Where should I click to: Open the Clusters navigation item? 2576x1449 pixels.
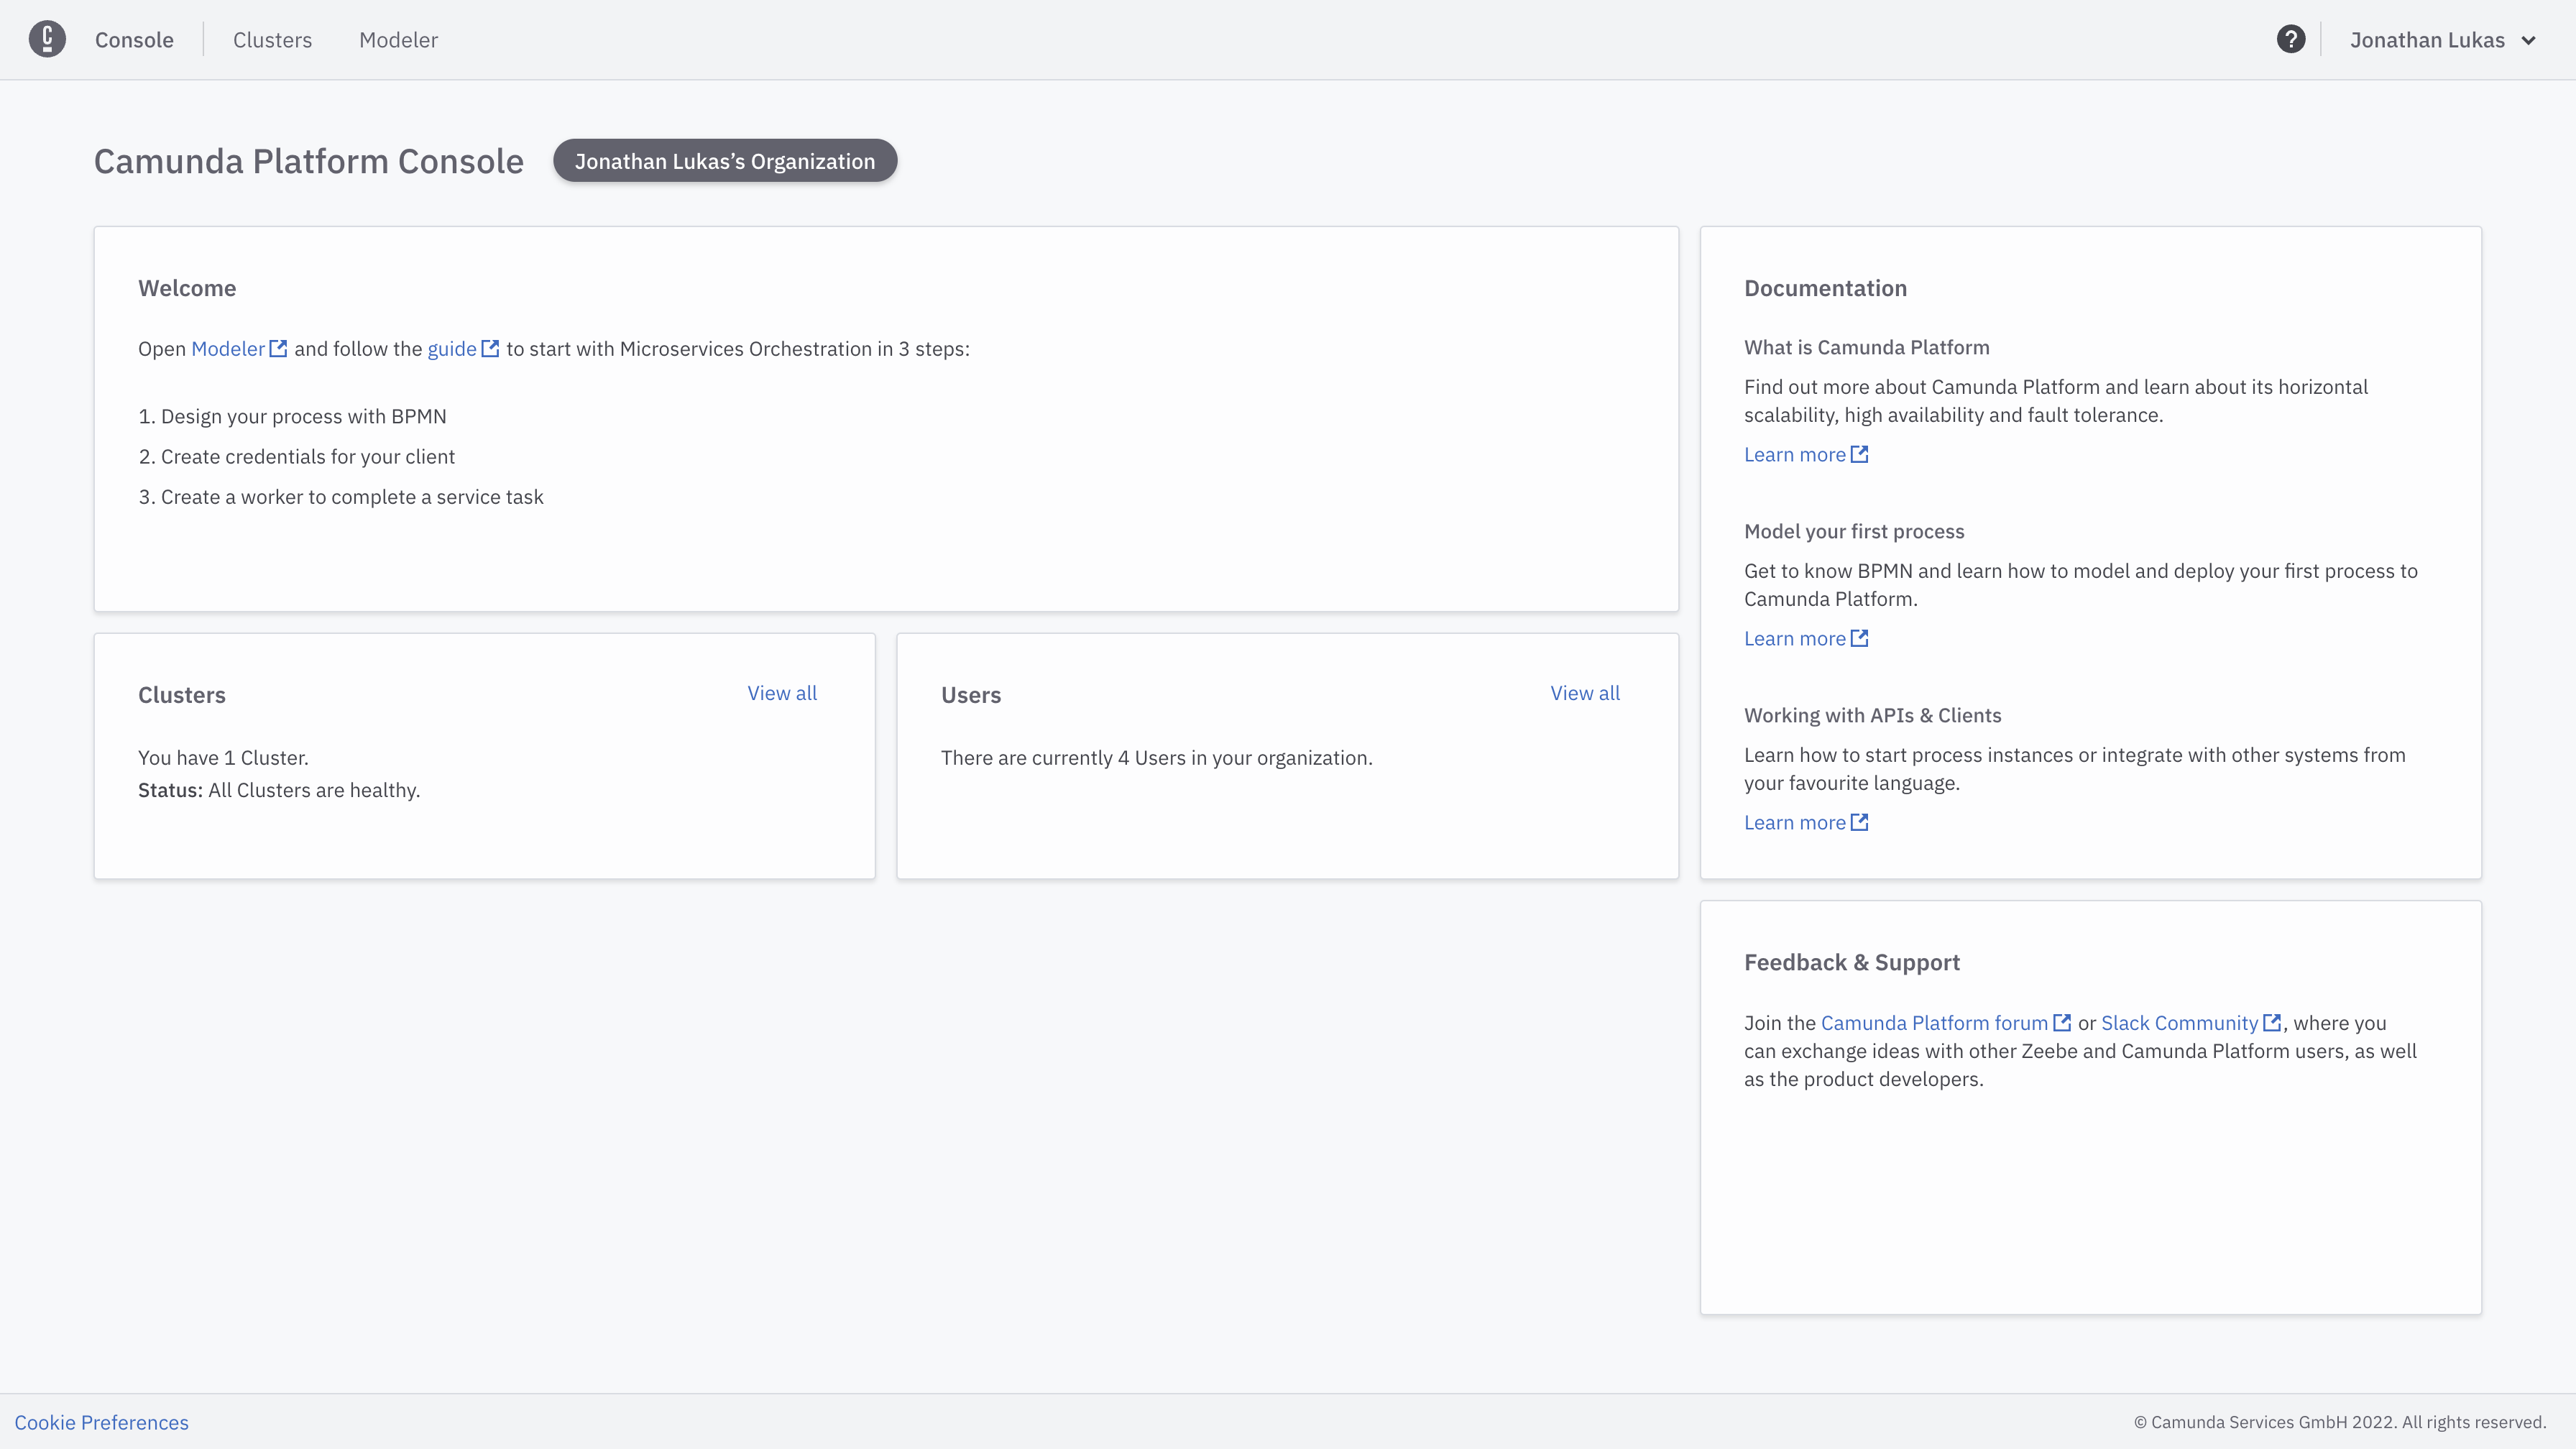(x=272, y=40)
